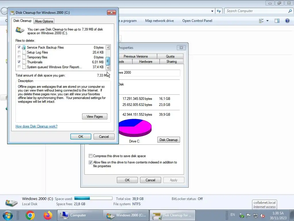The width and height of the screenshot is (294, 221).
Task: Uncheck Allow files to have contents indexed
Action: click(x=90, y=162)
